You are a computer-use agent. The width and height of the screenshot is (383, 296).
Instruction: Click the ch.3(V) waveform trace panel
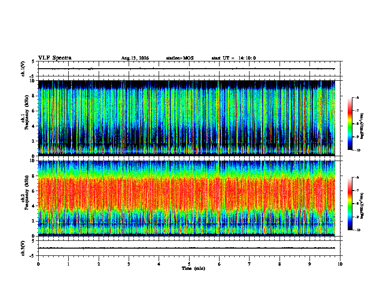tap(189, 248)
